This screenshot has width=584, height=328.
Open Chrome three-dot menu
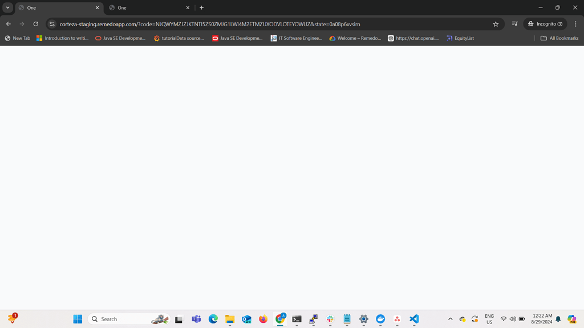point(575,24)
